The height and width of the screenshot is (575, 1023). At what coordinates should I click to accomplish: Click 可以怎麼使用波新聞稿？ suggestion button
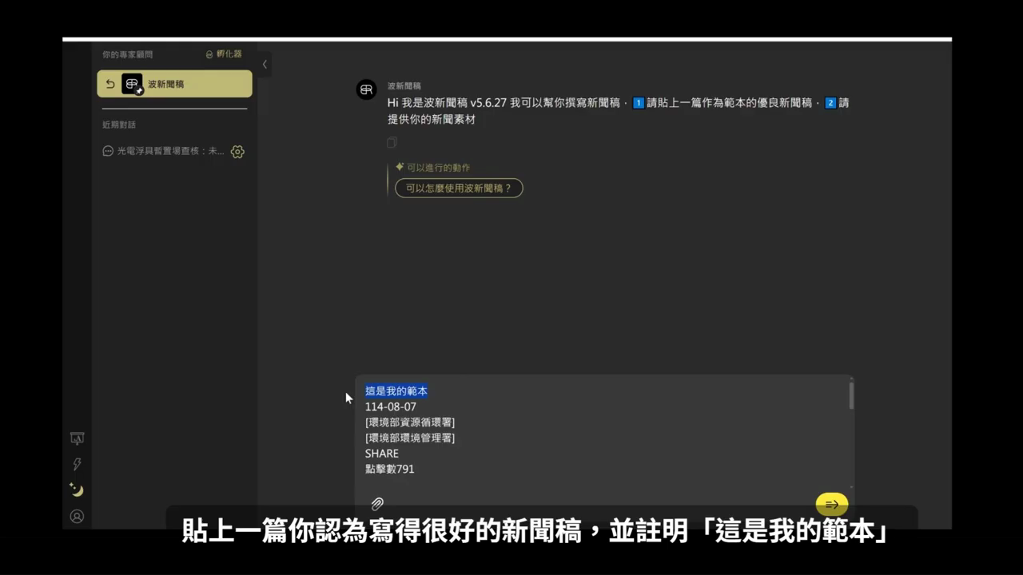tap(459, 188)
